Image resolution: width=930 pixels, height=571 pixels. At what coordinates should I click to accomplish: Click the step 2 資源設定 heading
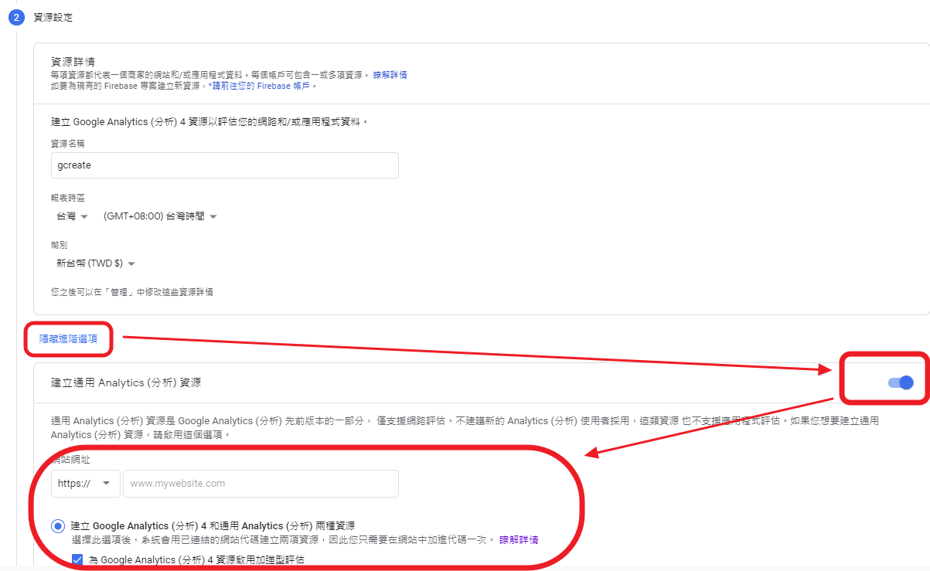(x=53, y=17)
